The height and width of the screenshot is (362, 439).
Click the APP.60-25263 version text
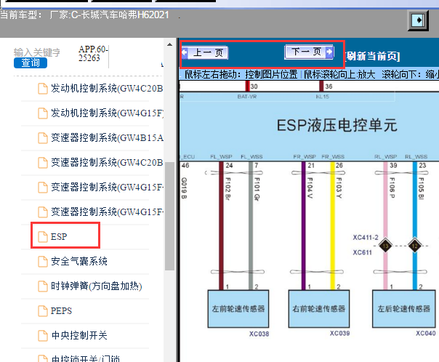point(93,53)
